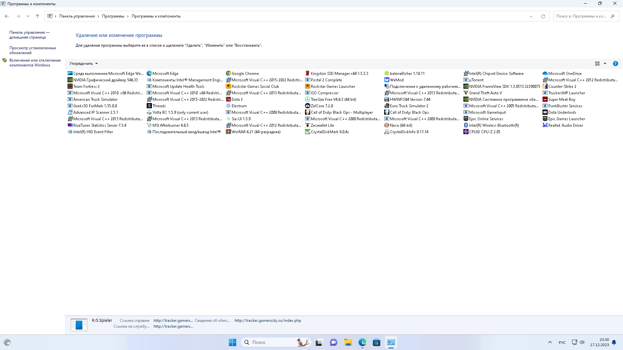The height and width of the screenshot is (350, 623).
Task: Go back with the back arrow
Action: (x=7, y=16)
